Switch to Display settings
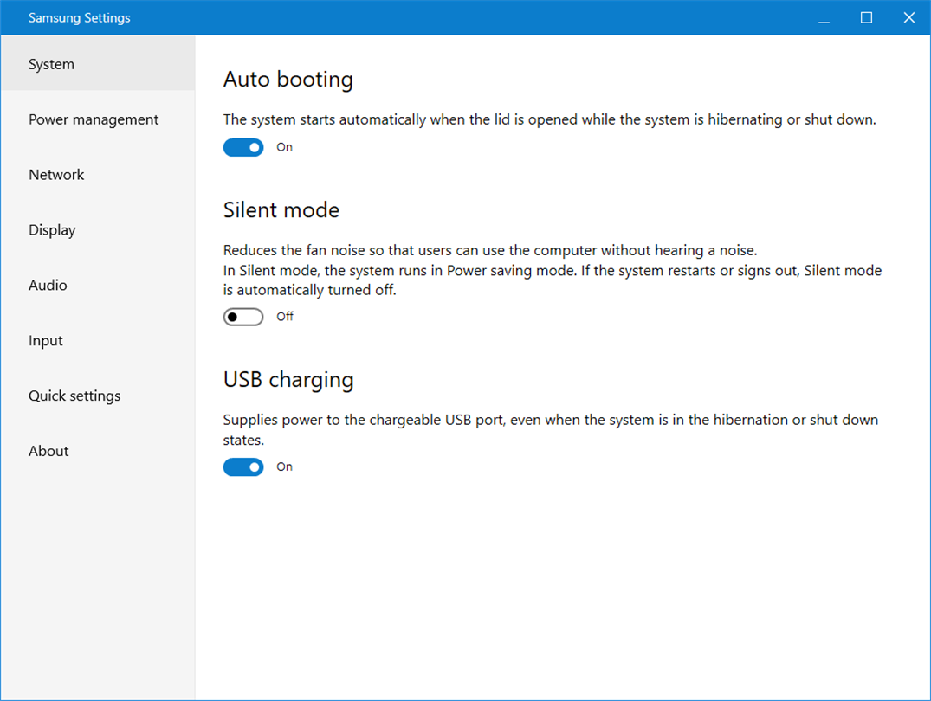The height and width of the screenshot is (701, 931). (52, 230)
